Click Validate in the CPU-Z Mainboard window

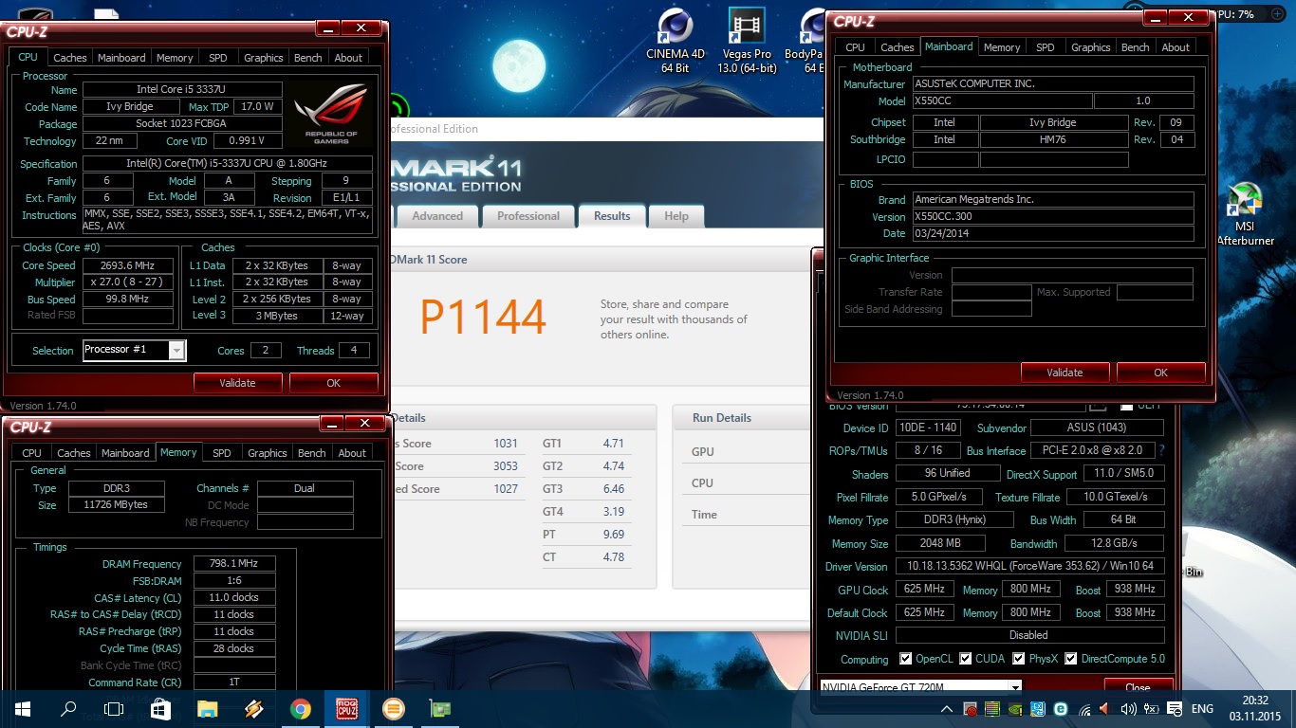coord(1065,373)
